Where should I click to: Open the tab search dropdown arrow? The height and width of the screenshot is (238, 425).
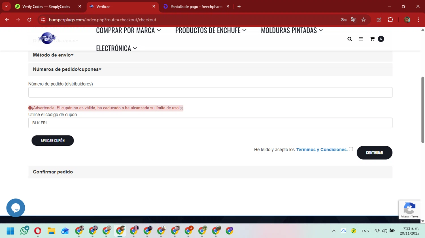click(6, 6)
